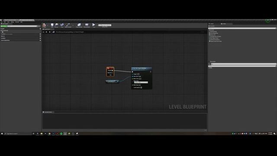The height and width of the screenshot is (156, 277).
Task: Open Spotify from the taskbar
Action: [61, 133]
